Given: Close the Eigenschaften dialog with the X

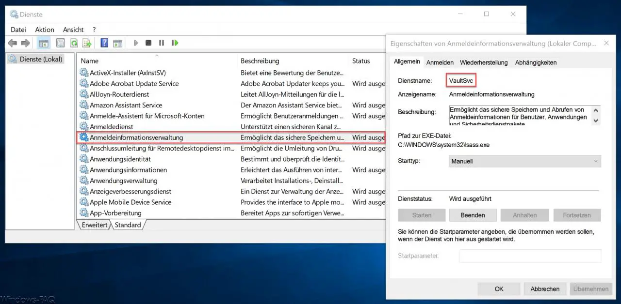Looking at the screenshot, I should pos(606,43).
